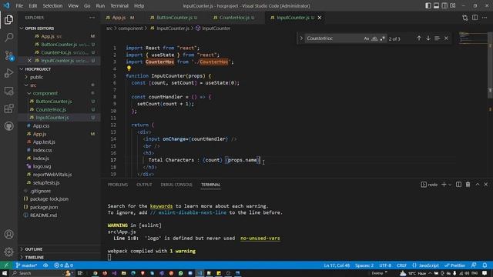Switch to the Problems panel tab
The width and height of the screenshot is (493, 277).
point(118,185)
